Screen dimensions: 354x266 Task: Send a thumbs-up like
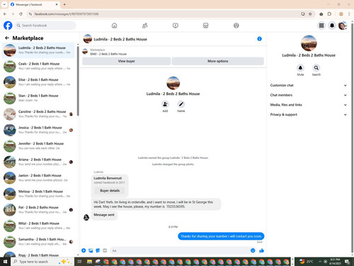click(261, 250)
